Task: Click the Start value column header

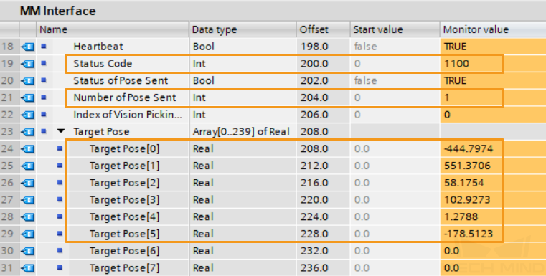Action: tap(395, 29)
